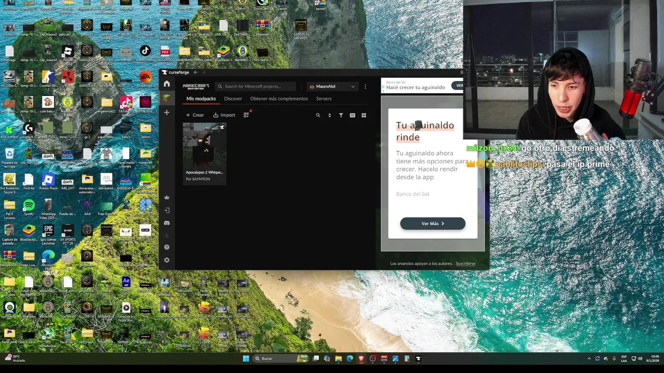Open Apocalypse Z Whispers modpack thumbnail
This screenshot has width=664, height=373.
[204, 145]
